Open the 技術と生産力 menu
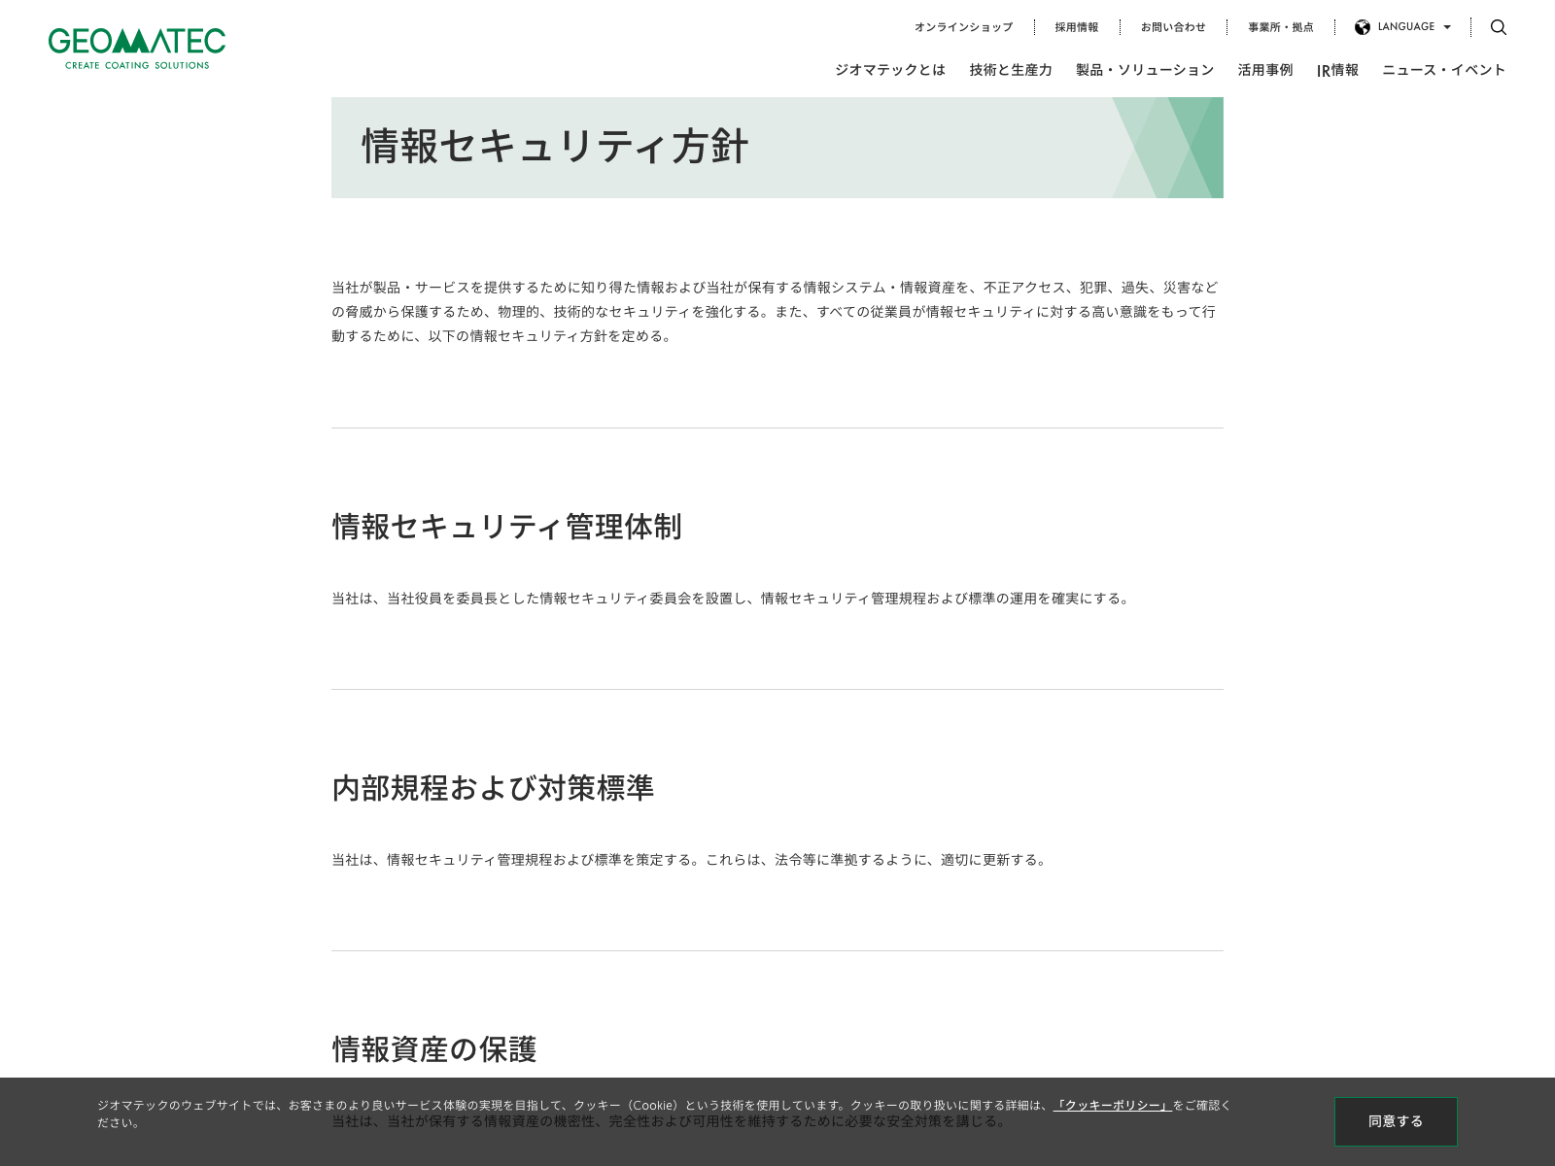Viewport: 1555px width, 1166px height. (1010, 70)
